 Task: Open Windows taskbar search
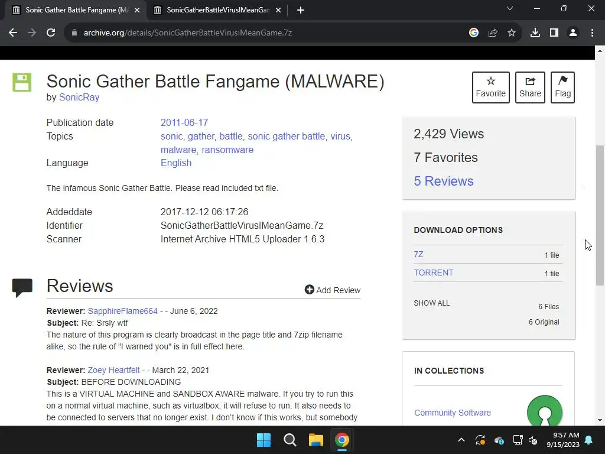tap(290, 440)
